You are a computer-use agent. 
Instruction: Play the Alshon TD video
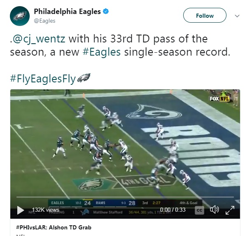coord(21,210)
